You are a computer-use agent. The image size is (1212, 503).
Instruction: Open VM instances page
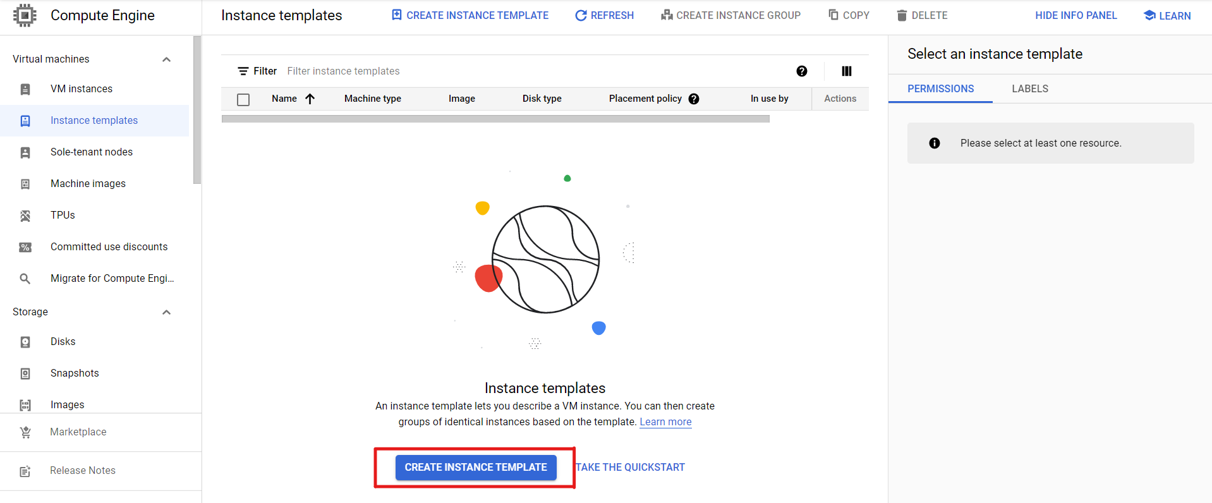[x=82, y=89]
